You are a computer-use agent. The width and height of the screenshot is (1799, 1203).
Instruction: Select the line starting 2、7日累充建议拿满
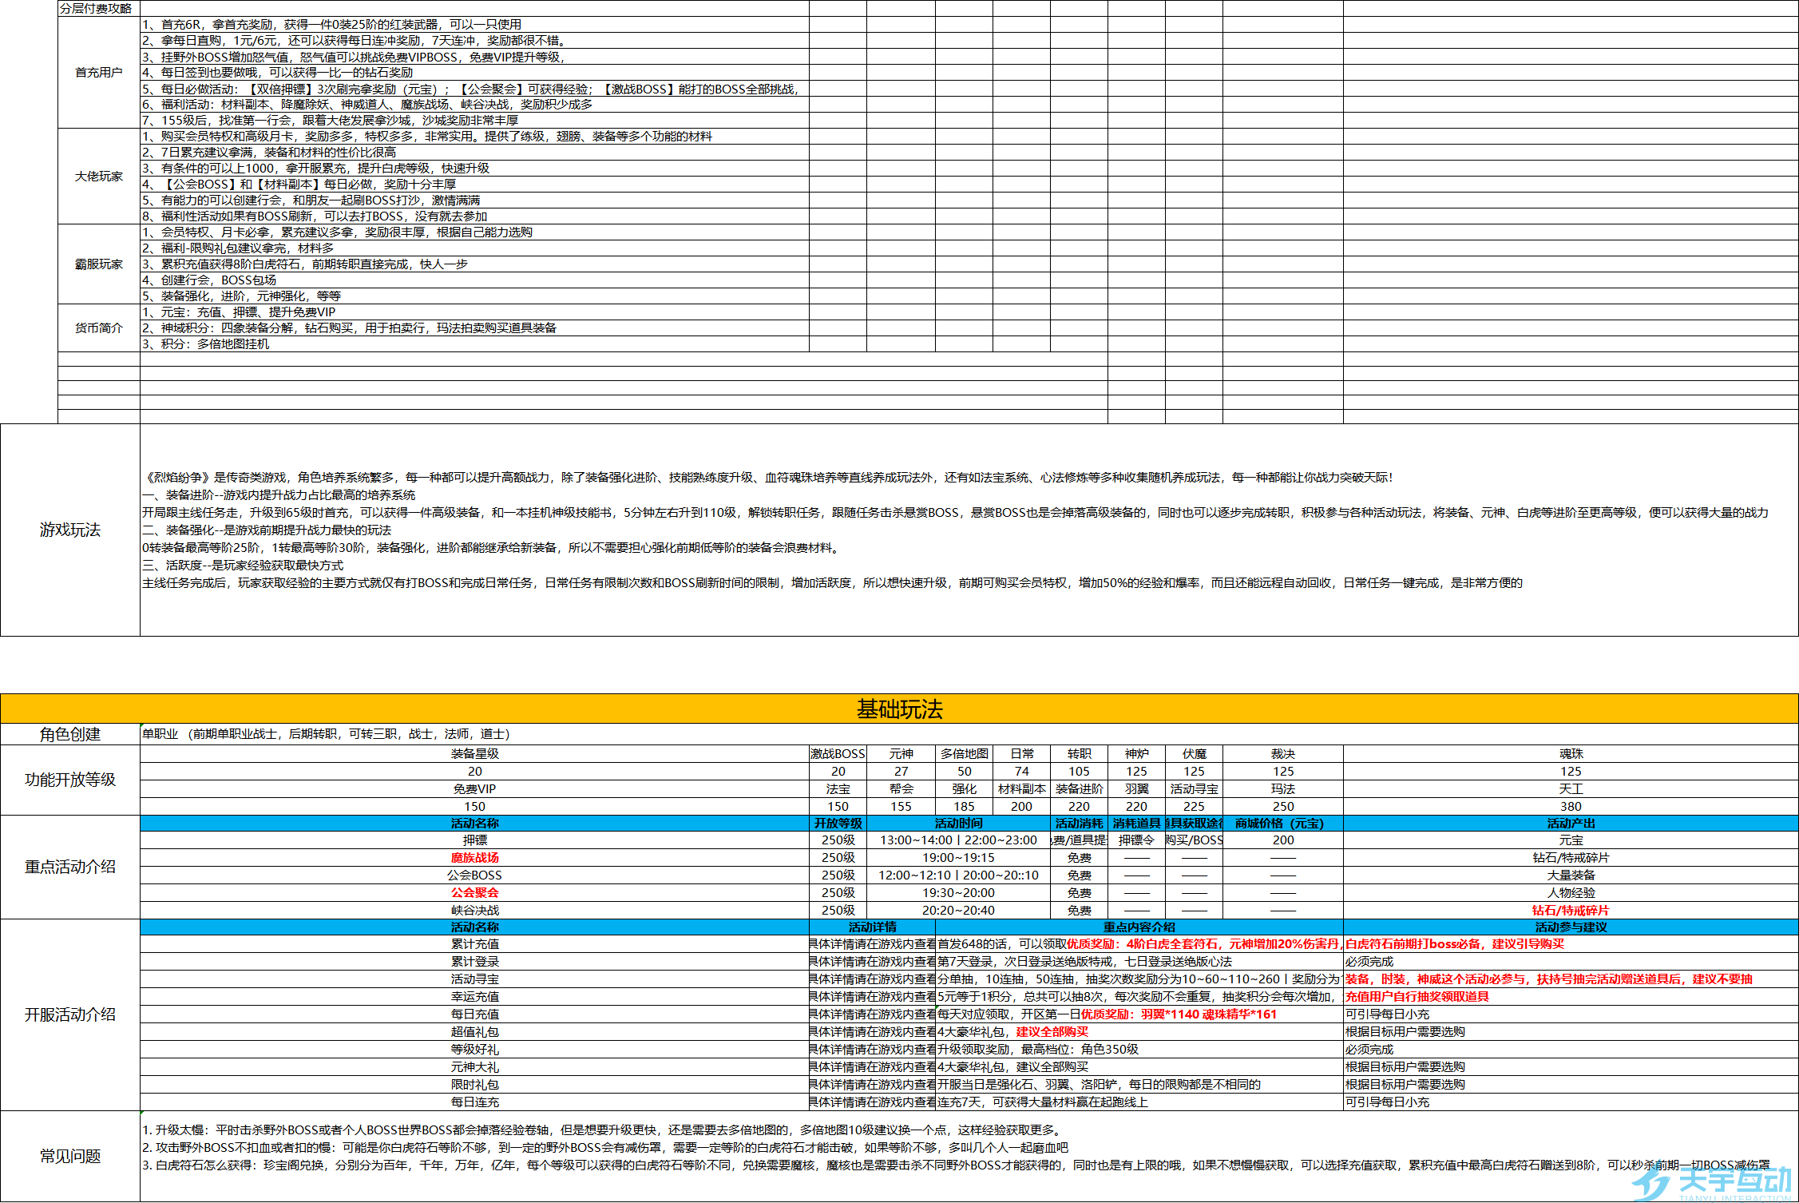(x=269, y=153)
